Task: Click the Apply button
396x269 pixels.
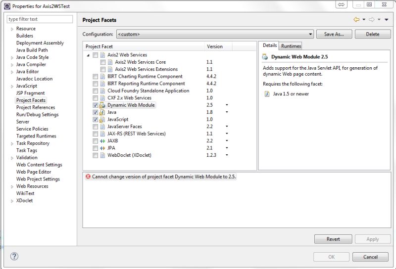Action: click(x=373, y=239)
